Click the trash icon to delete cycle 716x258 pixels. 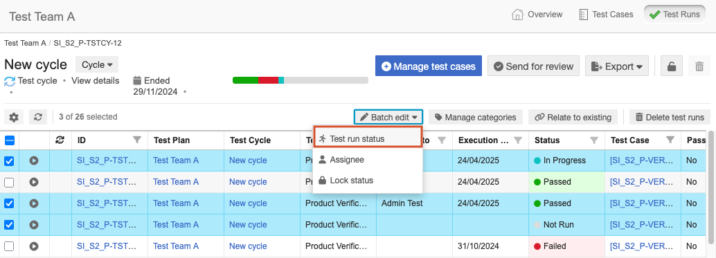(699, 66)
